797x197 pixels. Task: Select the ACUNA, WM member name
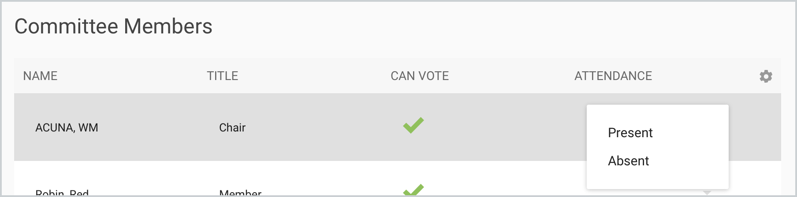(67, 128)
